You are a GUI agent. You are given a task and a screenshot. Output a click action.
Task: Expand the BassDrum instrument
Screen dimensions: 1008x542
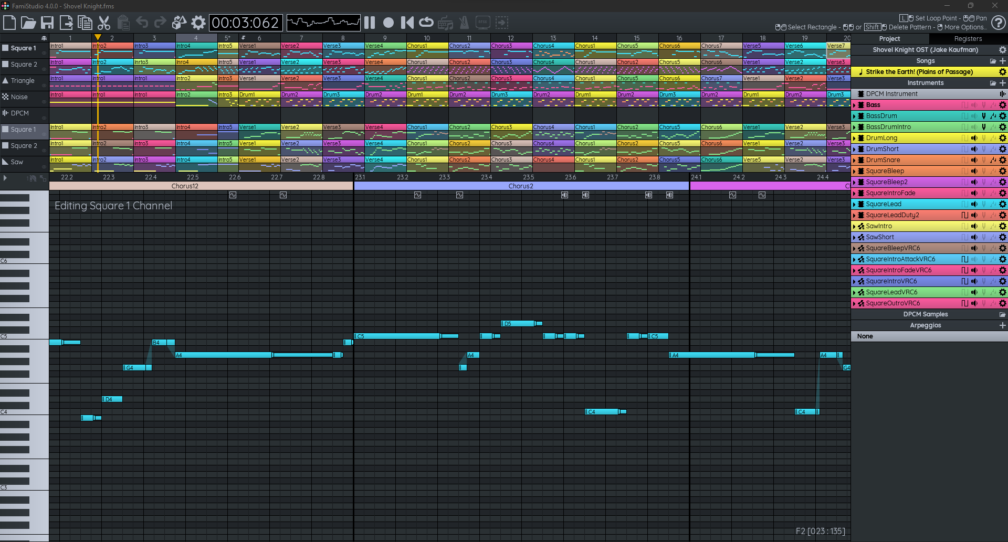[x=854, y=116]
